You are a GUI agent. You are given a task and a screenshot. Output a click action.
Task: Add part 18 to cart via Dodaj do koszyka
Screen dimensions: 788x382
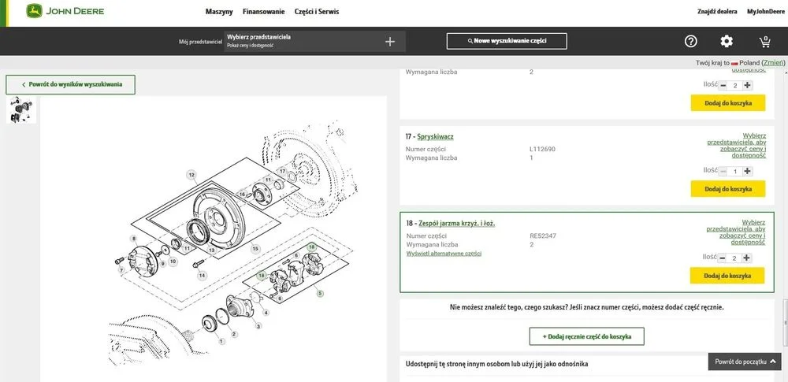click(x=727, y=276)
